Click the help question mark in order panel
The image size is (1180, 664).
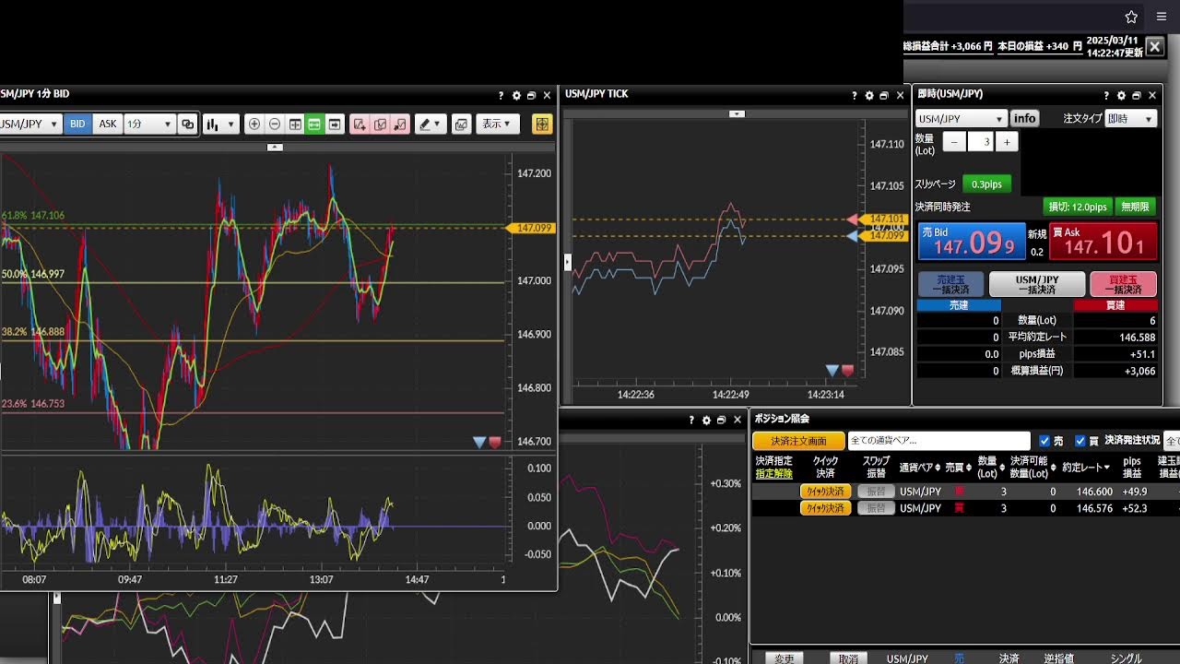tap(1106, 95)
